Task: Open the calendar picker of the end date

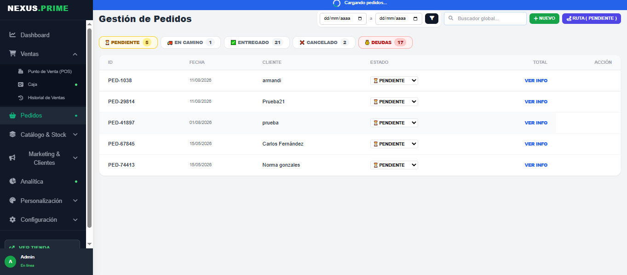Action: (415, 19)
